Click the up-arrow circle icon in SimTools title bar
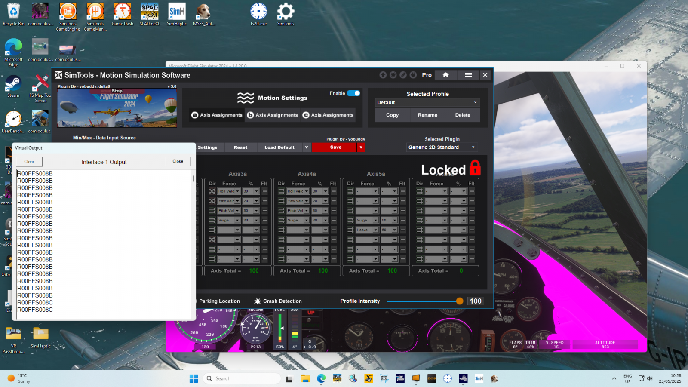688x387 pixels. 383,75
